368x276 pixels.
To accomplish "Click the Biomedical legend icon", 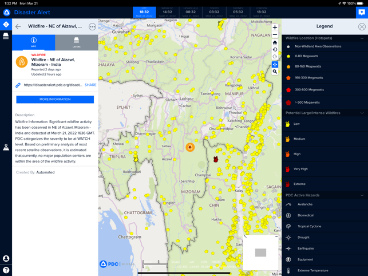I will [288, 215].
